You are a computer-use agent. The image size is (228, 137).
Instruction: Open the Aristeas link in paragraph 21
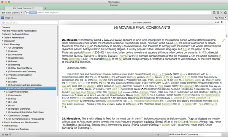[193, 122]
